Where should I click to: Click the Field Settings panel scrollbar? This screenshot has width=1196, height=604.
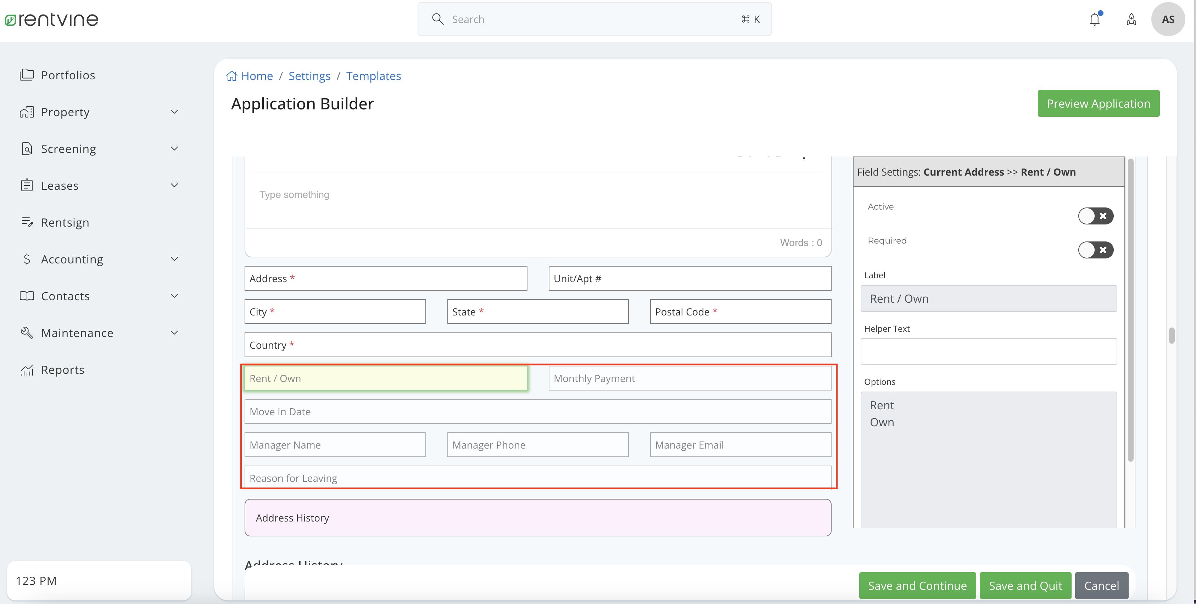[x=1130, y=310]
